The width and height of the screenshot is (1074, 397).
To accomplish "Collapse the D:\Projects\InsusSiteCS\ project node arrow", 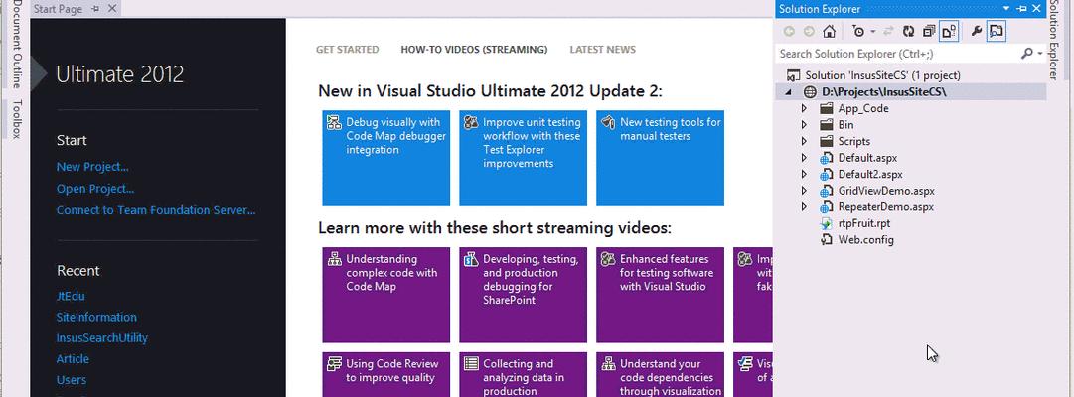I will [x=789, y=92].
